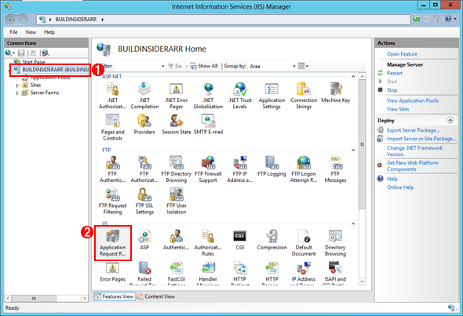Click View Application Pools link
Viewport: 463px width, 316px height.
coord(413,100)
